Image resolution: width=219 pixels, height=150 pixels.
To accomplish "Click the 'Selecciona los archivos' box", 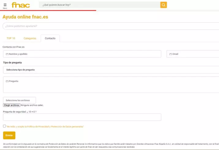I will 19,100.
